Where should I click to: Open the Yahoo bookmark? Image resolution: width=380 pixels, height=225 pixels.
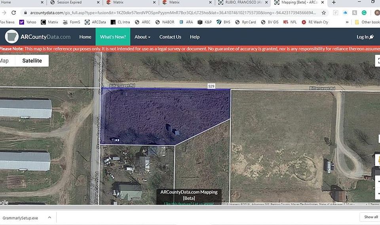28,22
